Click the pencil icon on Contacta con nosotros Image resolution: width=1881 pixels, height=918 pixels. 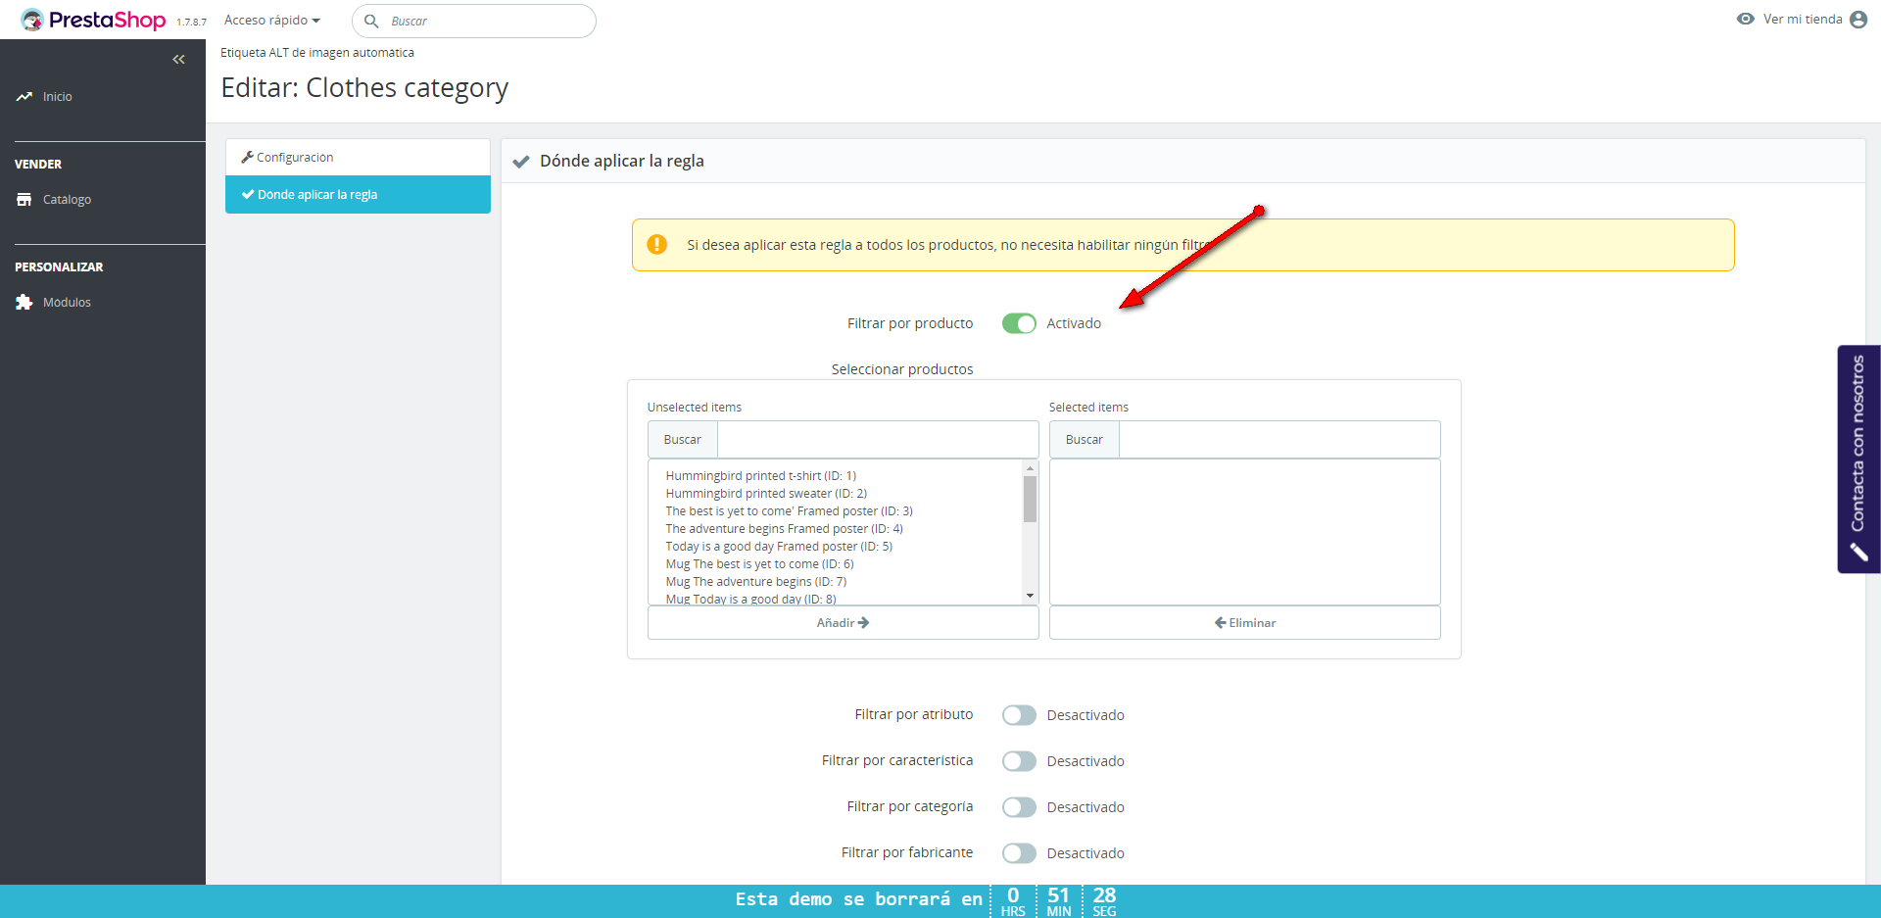pos(1858,553)
